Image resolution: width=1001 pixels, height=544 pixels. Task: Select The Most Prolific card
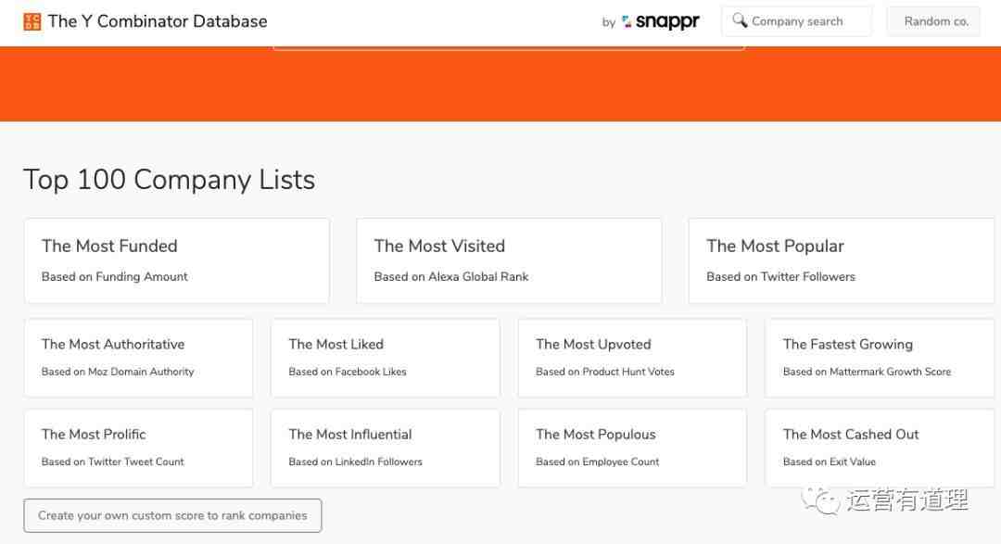[x=138, y=448]
